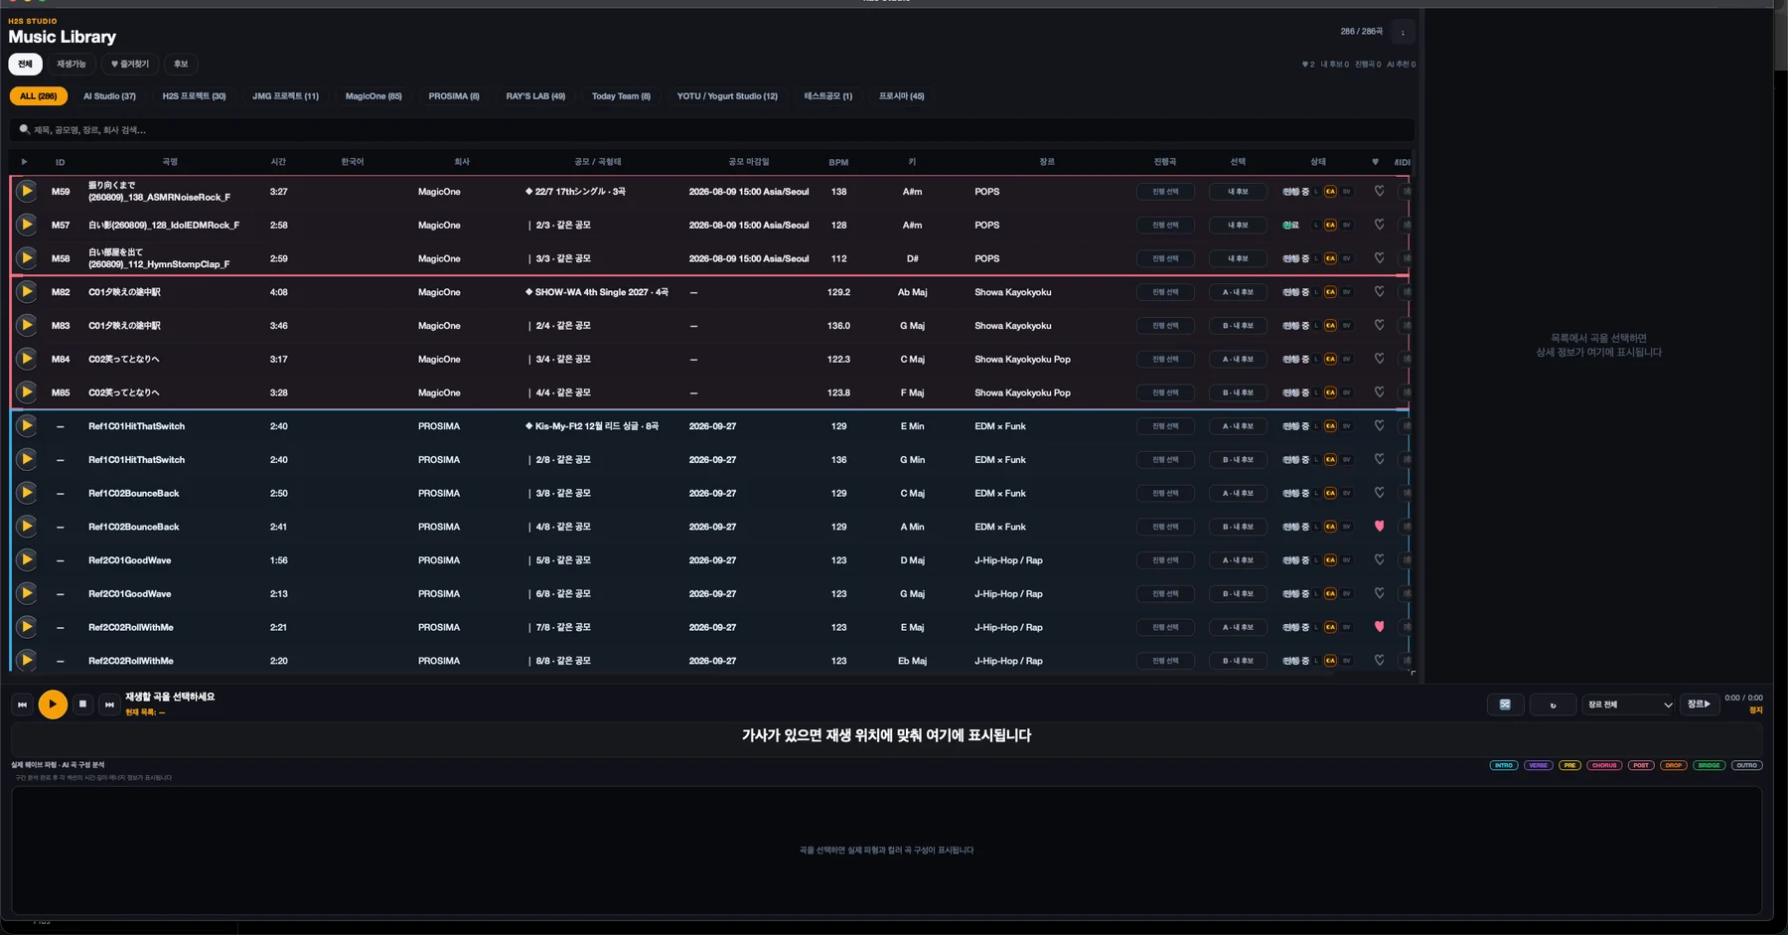The height and width of the screenshot is (935, 1788).
Task: Filter by AI Studio (37)
Action: 109,96
